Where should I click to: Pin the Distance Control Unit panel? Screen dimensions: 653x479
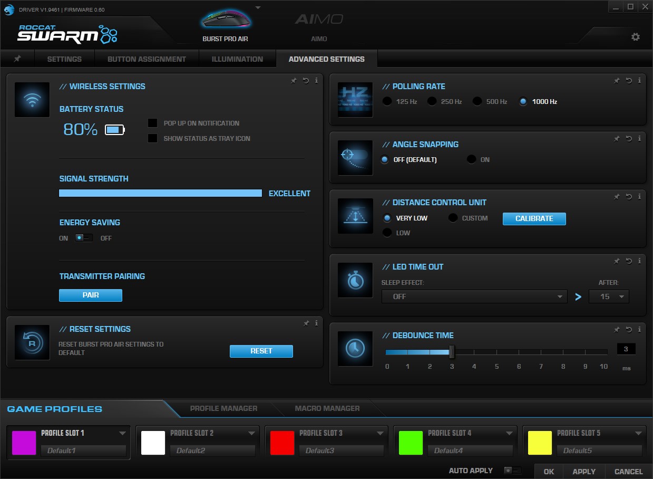coord(617,197)
